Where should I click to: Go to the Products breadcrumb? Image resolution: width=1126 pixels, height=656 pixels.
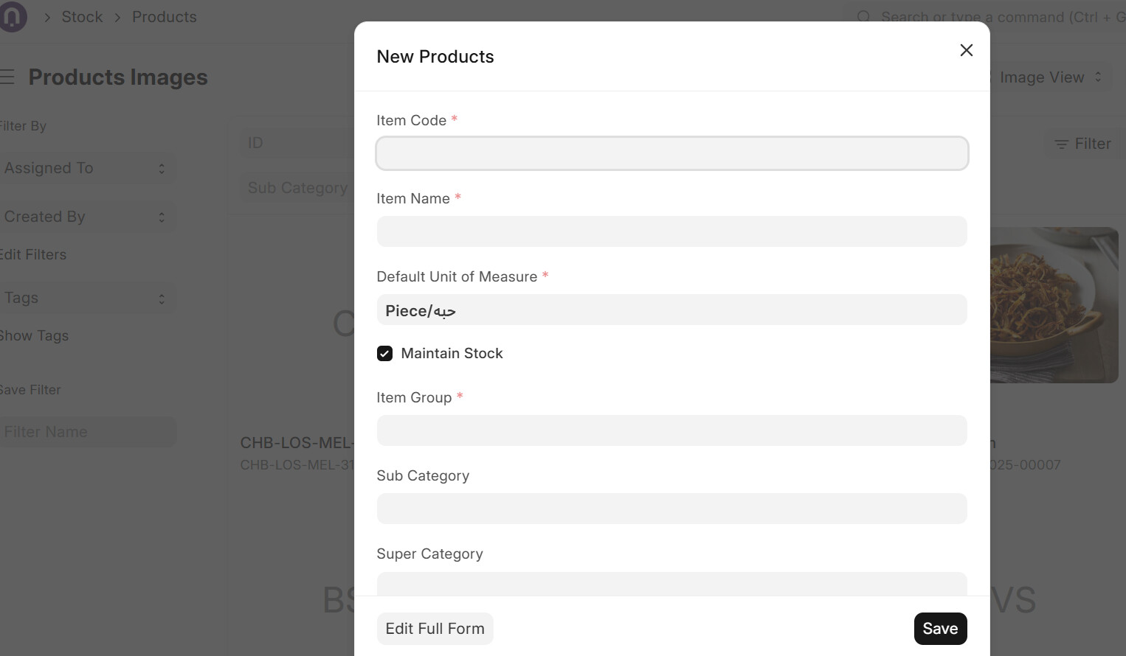(x=165, y=17)
